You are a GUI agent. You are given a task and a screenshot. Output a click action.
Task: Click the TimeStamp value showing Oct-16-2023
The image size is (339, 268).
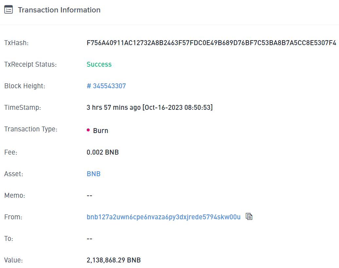[150, 107]
